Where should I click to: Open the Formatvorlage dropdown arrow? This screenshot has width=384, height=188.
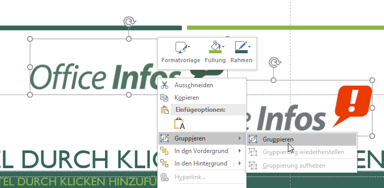pos(189,46)
